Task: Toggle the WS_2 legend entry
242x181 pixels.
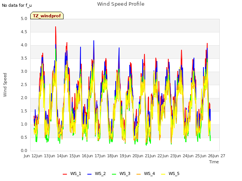Action: coord(96,173)
